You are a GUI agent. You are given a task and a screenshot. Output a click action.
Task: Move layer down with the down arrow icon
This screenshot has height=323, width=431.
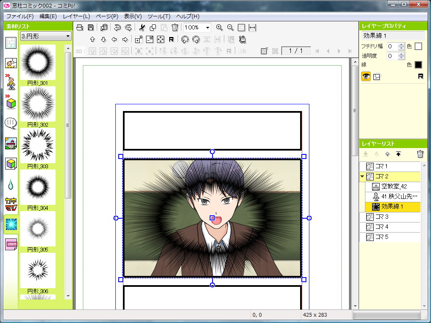(104, 40)
